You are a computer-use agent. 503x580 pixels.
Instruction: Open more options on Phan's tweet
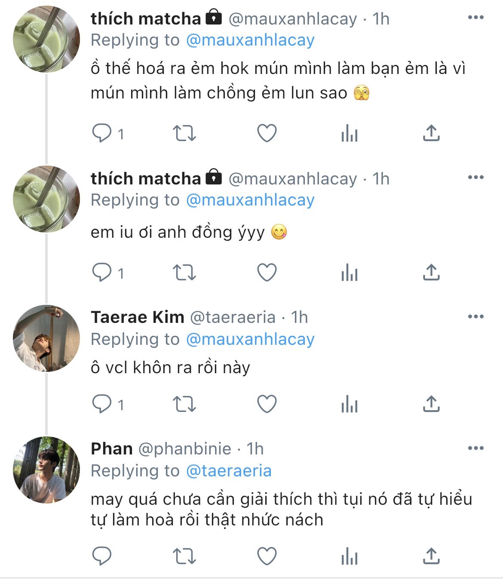click(x=475, y=448)
